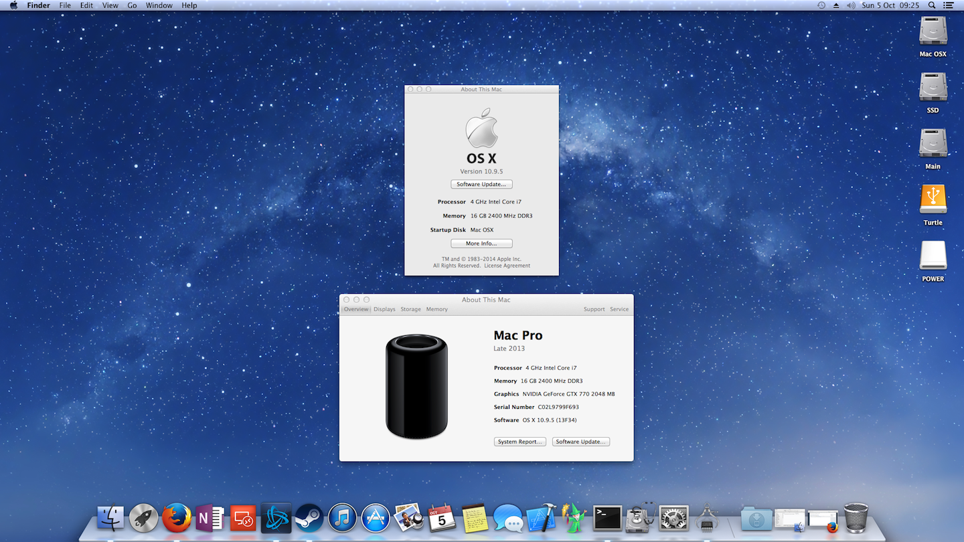This screenshot has height=542, width=964.
Task: Open iTunes from the Dock
Action: [x=342, y=519]
